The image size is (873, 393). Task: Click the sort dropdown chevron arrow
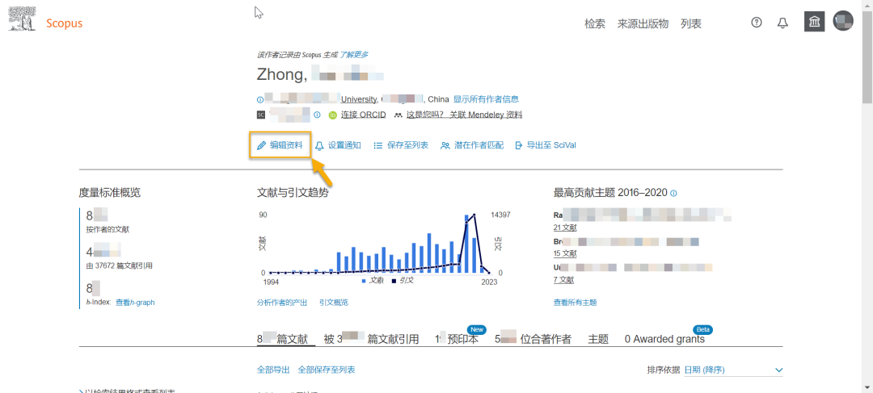pyautogui.click(x=778, y=370)
